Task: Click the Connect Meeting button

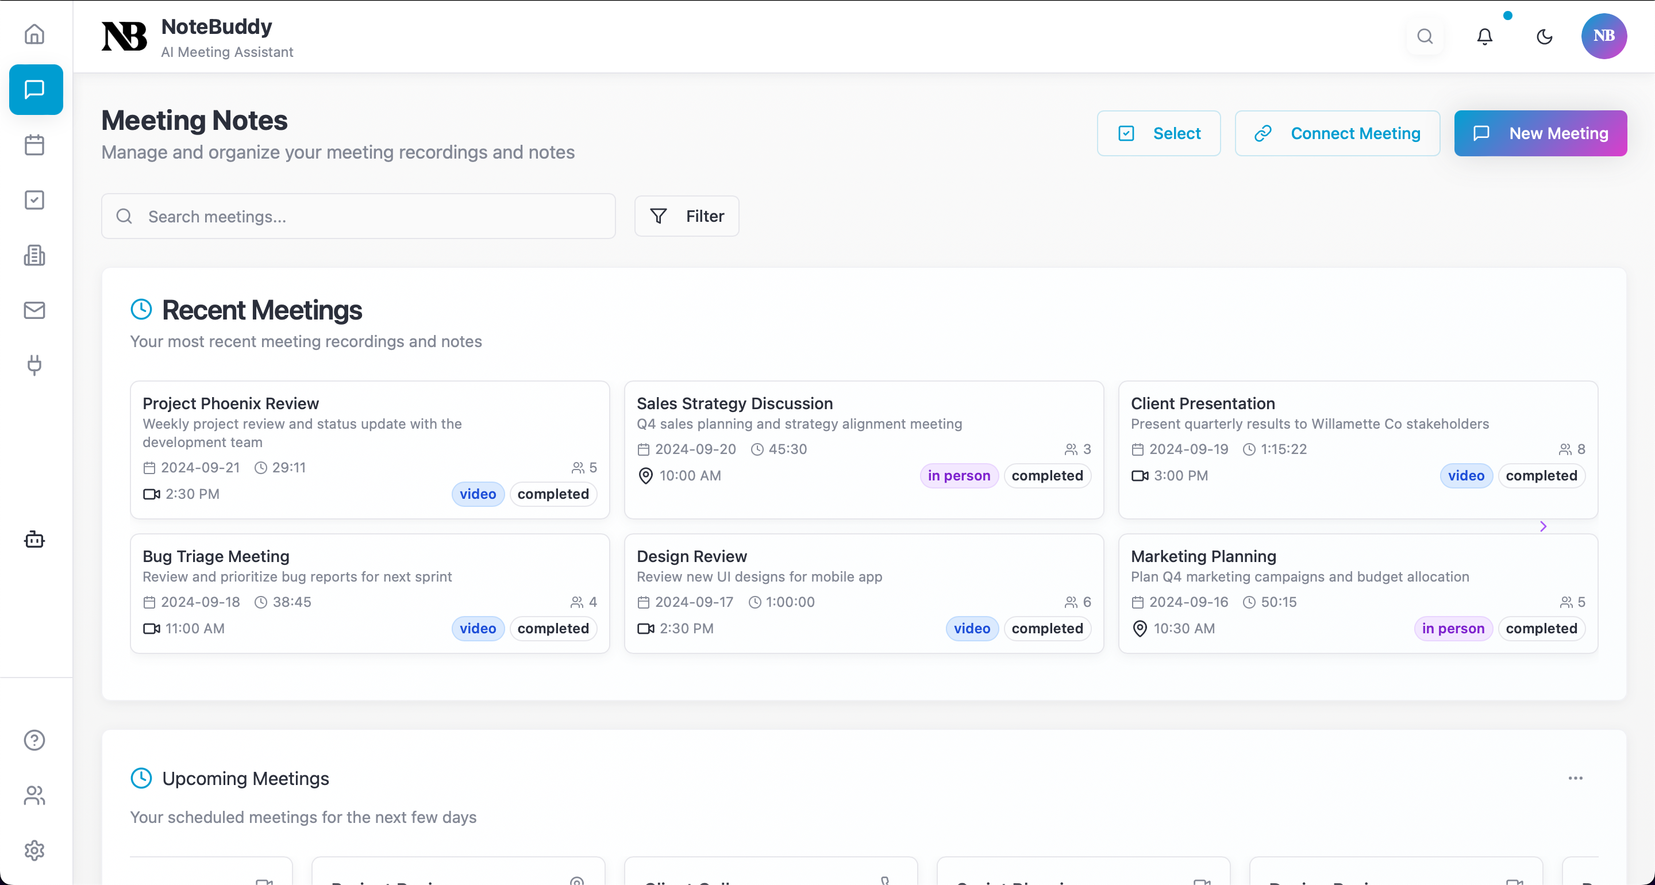Action: [x=1337, y=133]
